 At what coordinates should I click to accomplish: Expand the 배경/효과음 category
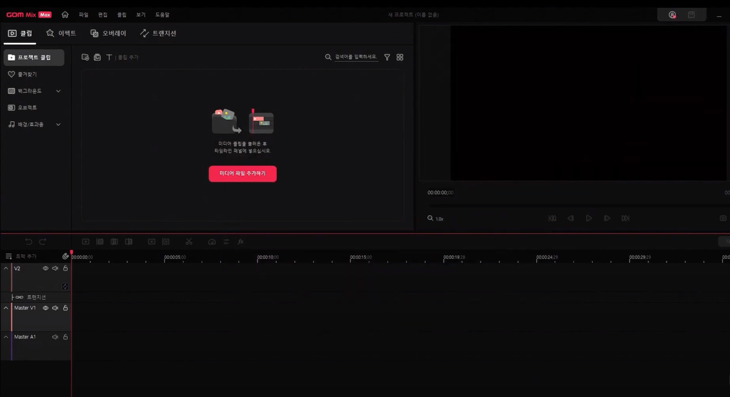pyautogui.click(x=34, y=124)
